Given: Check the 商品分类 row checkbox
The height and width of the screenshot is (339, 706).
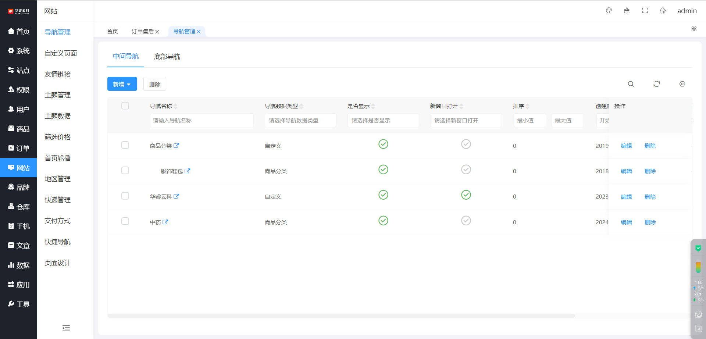Looking at the screenshot, I should point(125,145).
